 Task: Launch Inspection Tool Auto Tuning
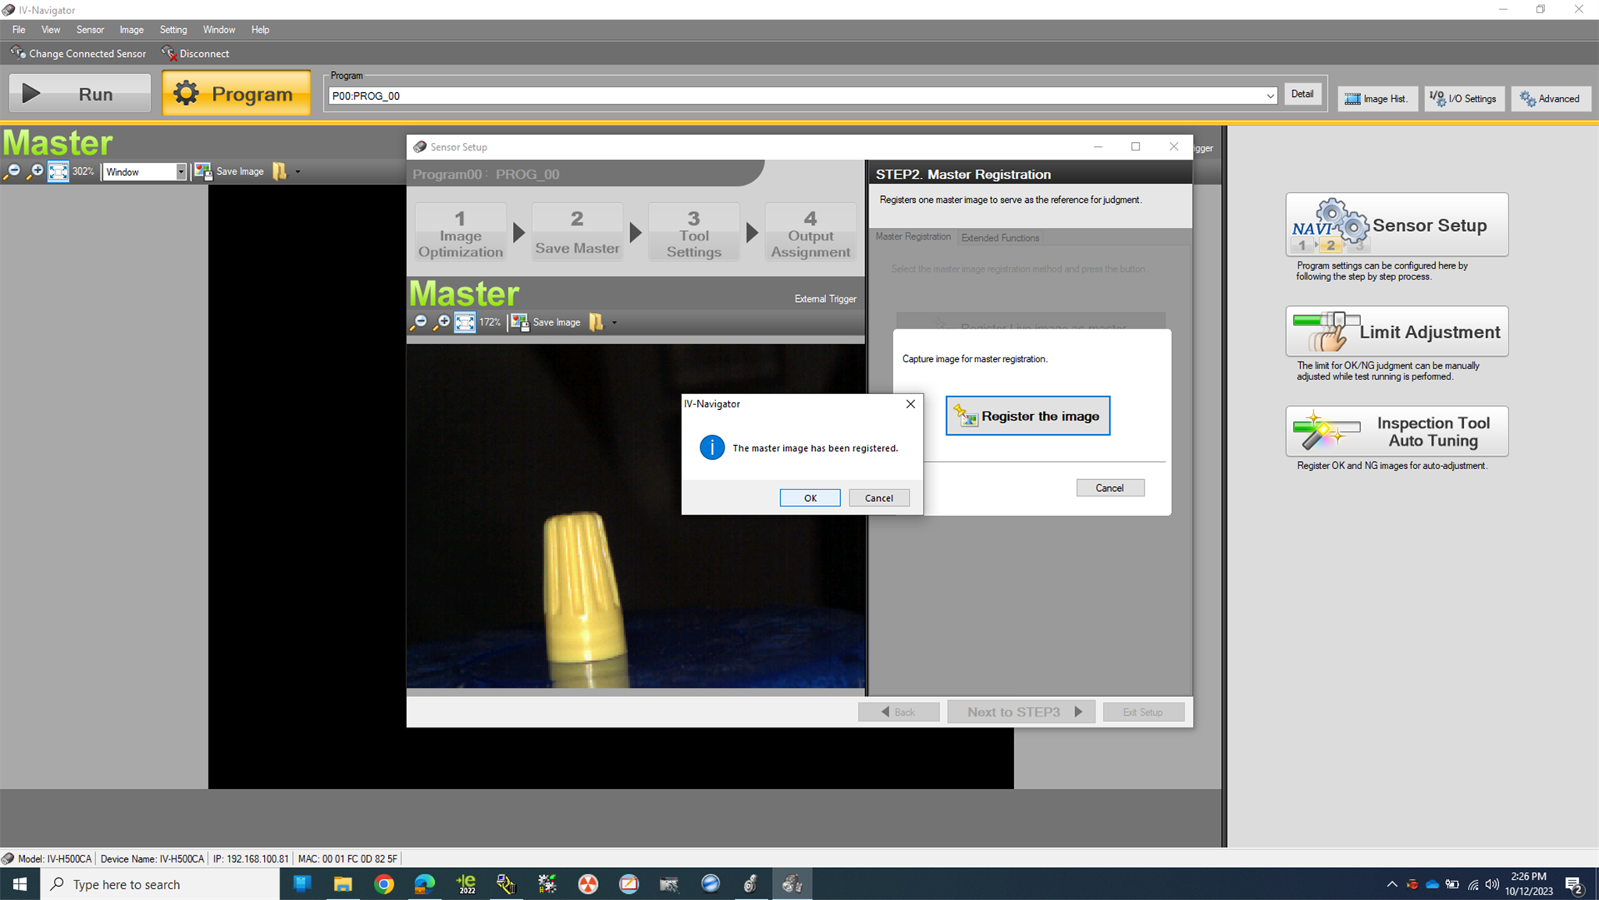[x=1397, y=431]
